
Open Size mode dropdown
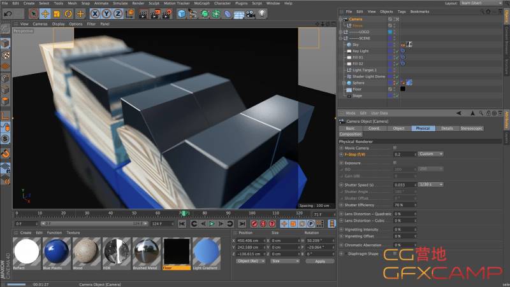(x=285, y=261)
